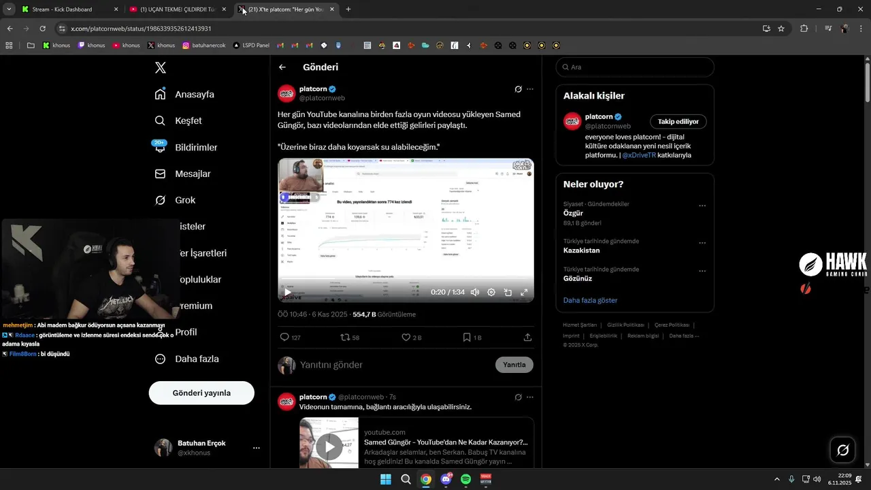Open Mesajlar inbox
The image size is (871, 490).
182,174
